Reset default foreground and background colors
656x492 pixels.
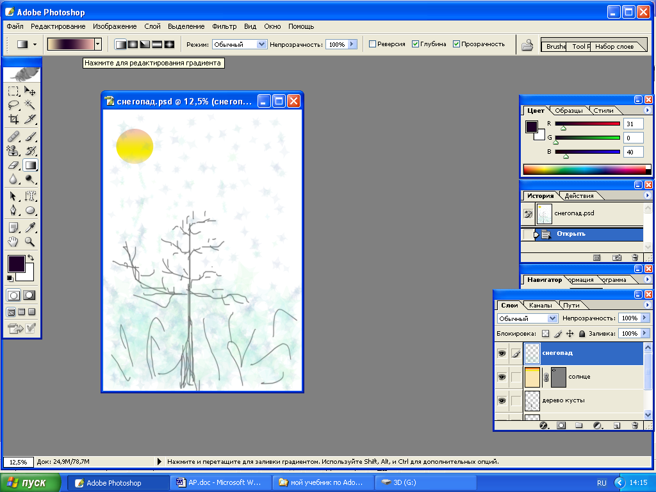click(10, 279)
